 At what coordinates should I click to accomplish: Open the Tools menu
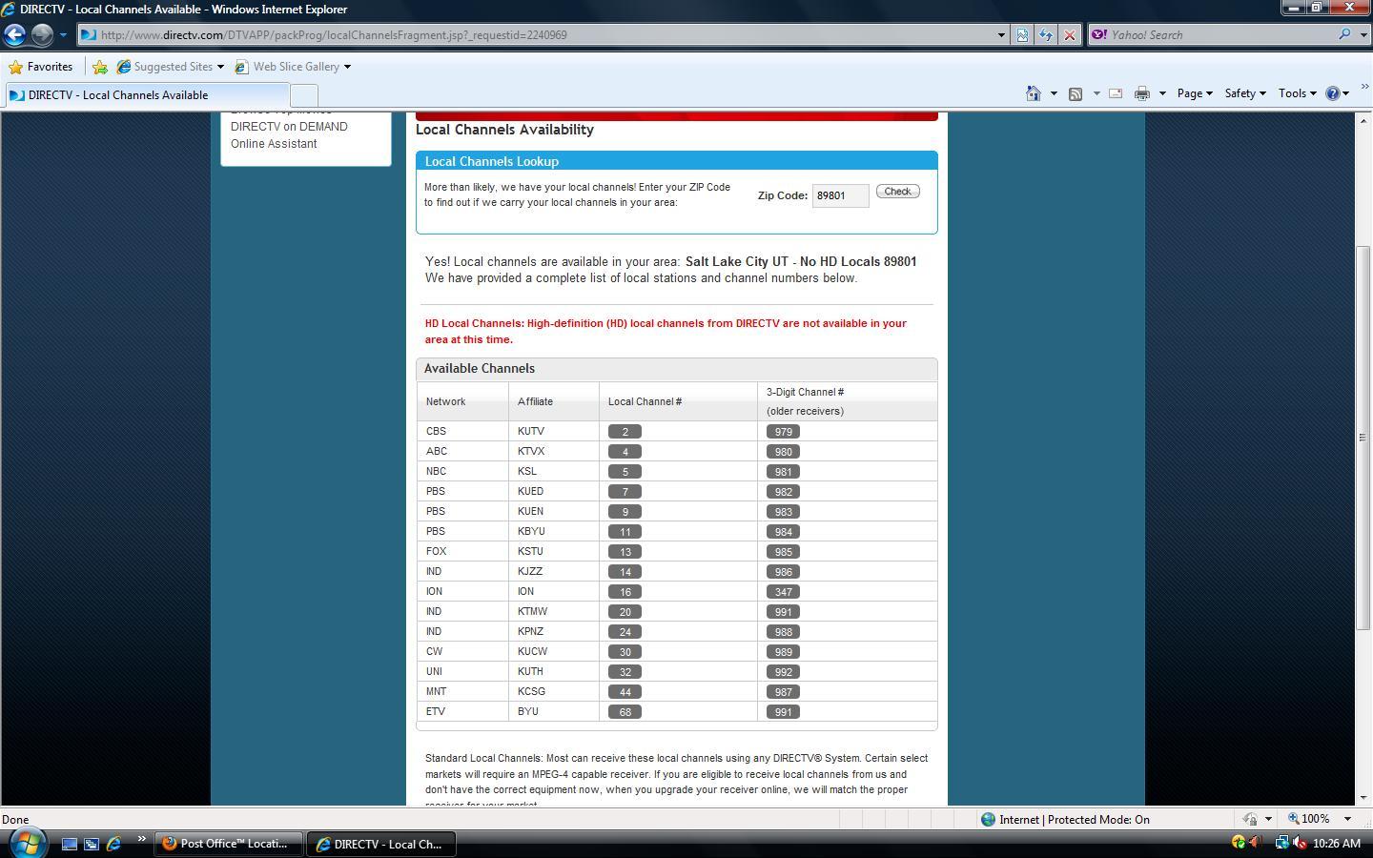point(1297,93)
